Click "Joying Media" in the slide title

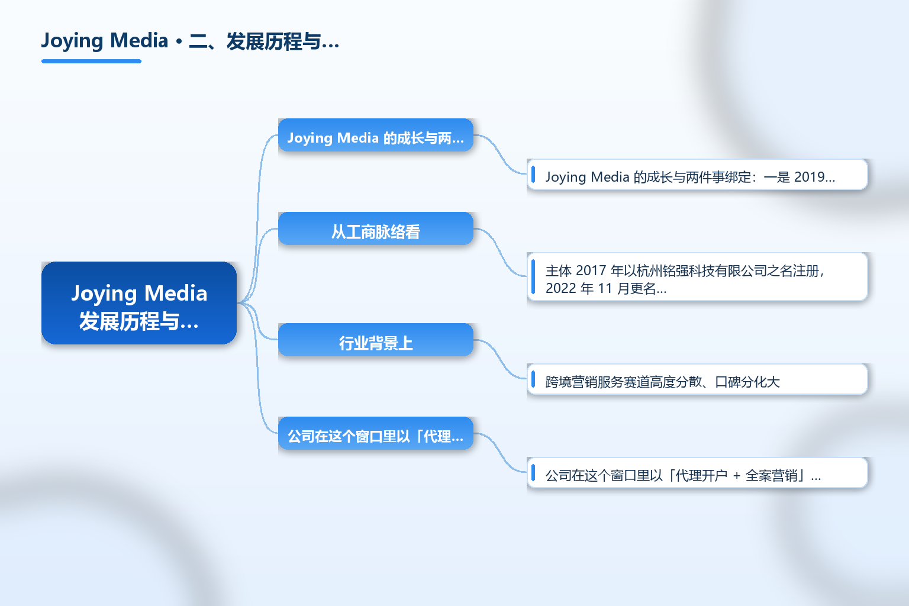pyautogui.click(x=105, y=41)
